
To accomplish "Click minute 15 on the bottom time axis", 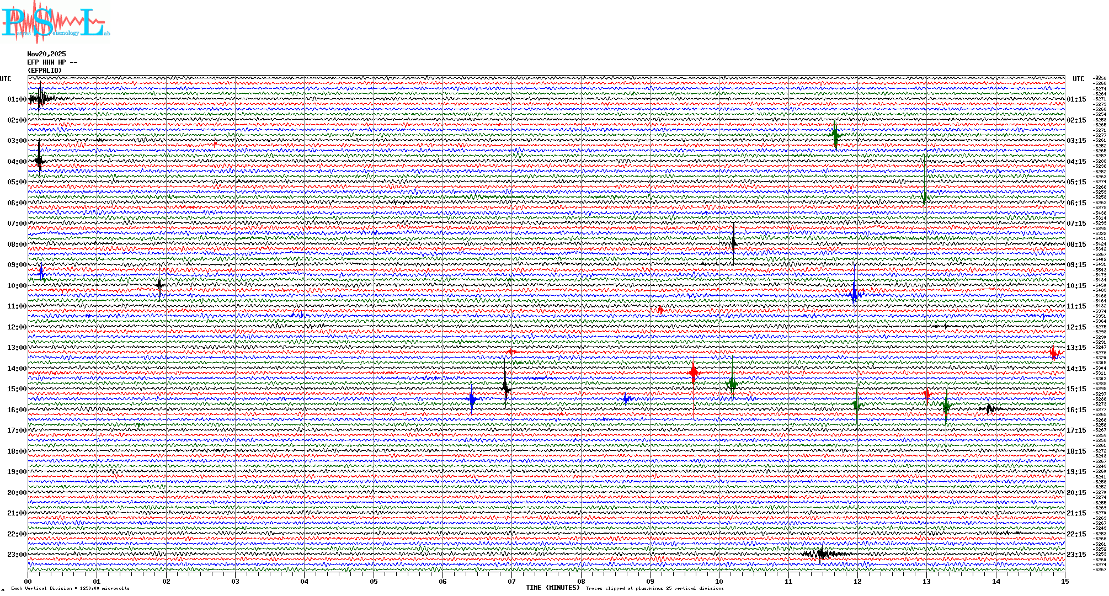I will tap(1064, 581).
